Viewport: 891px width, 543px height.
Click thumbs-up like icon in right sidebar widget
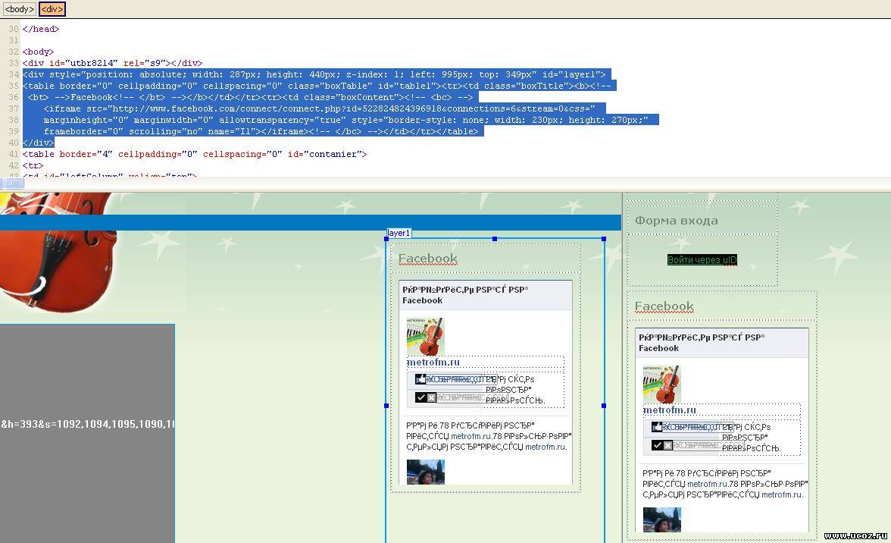pyautogui.click(x=657, y=427)
